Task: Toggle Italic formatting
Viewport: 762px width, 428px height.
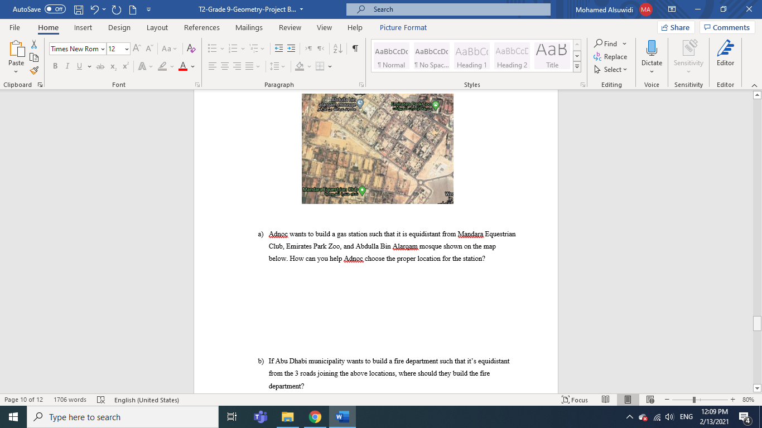Action: click(x=67, y=66)
